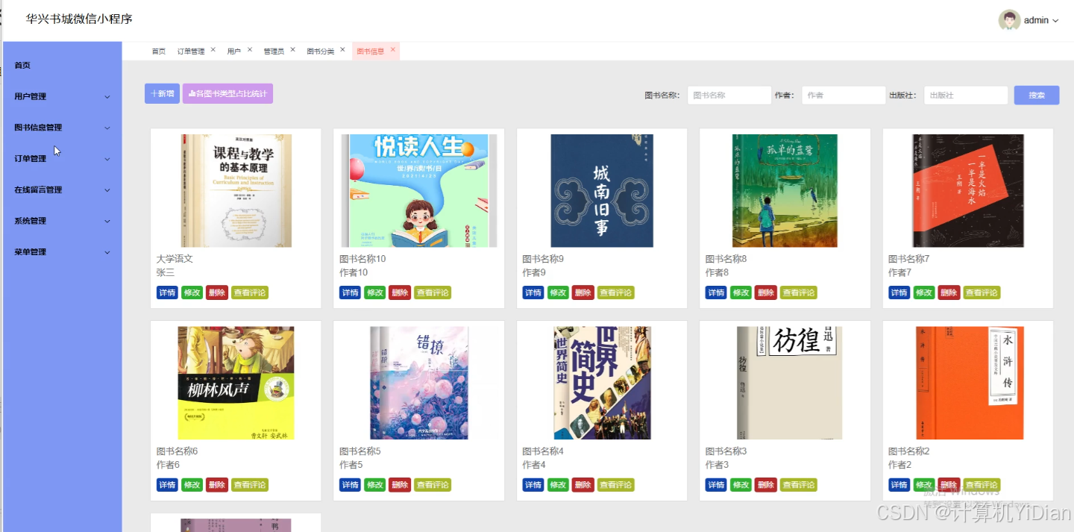View 详情 for 图书名称10

[x=351, y=292]
